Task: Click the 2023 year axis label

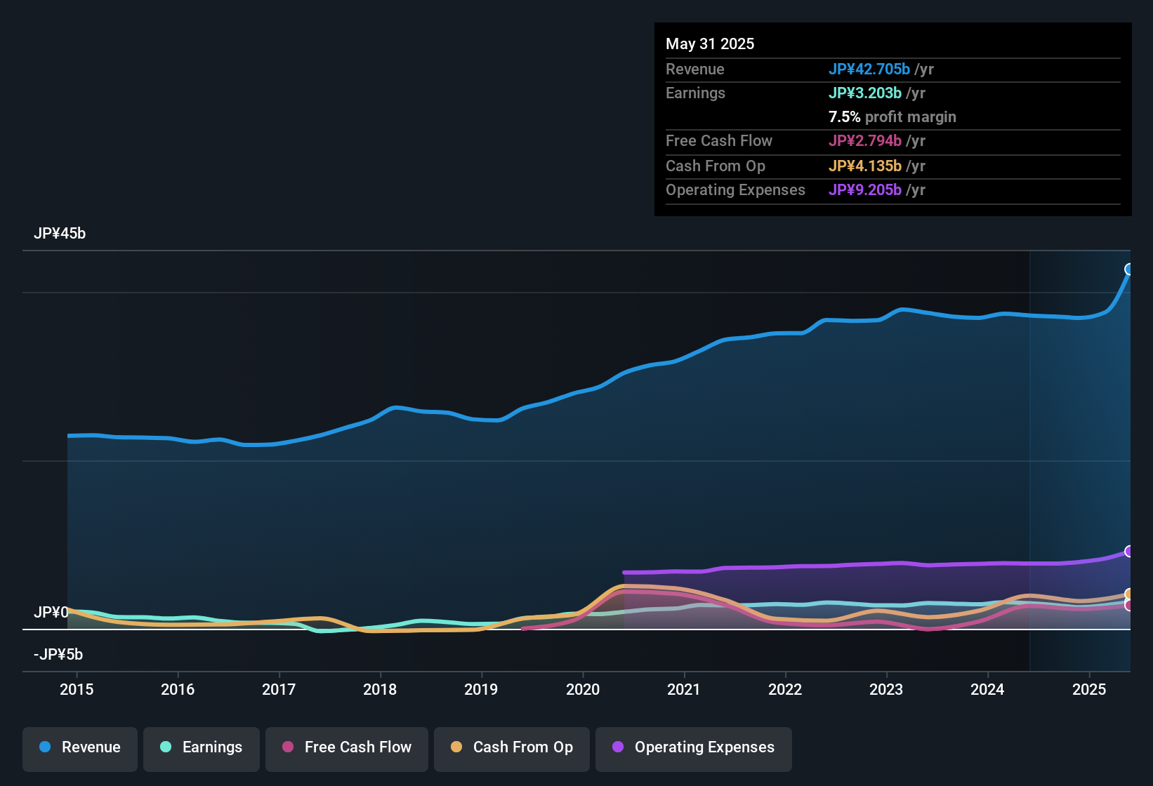Action: click(x=887, y=690)
